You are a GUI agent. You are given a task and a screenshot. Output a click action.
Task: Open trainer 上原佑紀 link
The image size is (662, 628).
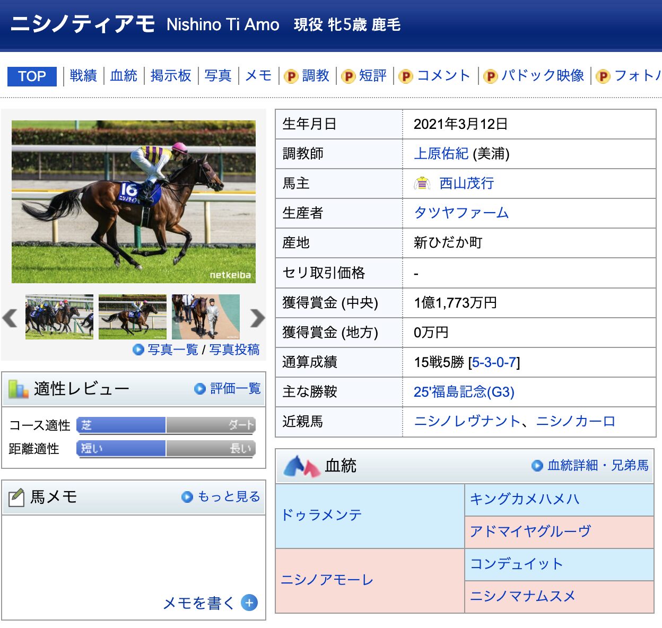(441, 154)
